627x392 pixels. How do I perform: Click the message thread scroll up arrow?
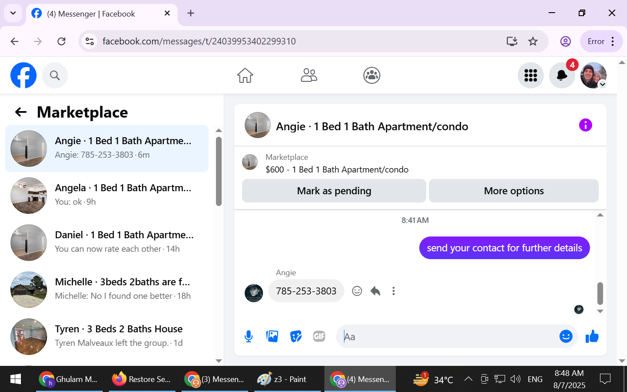click(x=600, y=215)
